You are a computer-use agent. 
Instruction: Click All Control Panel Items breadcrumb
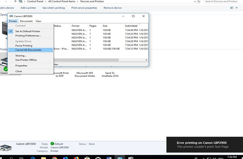point(62,2)
